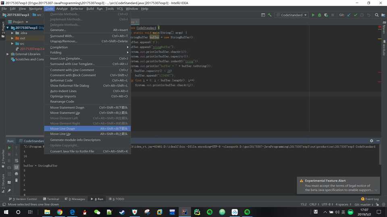The height and width of the screenshot is (217, 387).
Task: Open Project Structure icon at toolbar end
Action: [383, 15]
